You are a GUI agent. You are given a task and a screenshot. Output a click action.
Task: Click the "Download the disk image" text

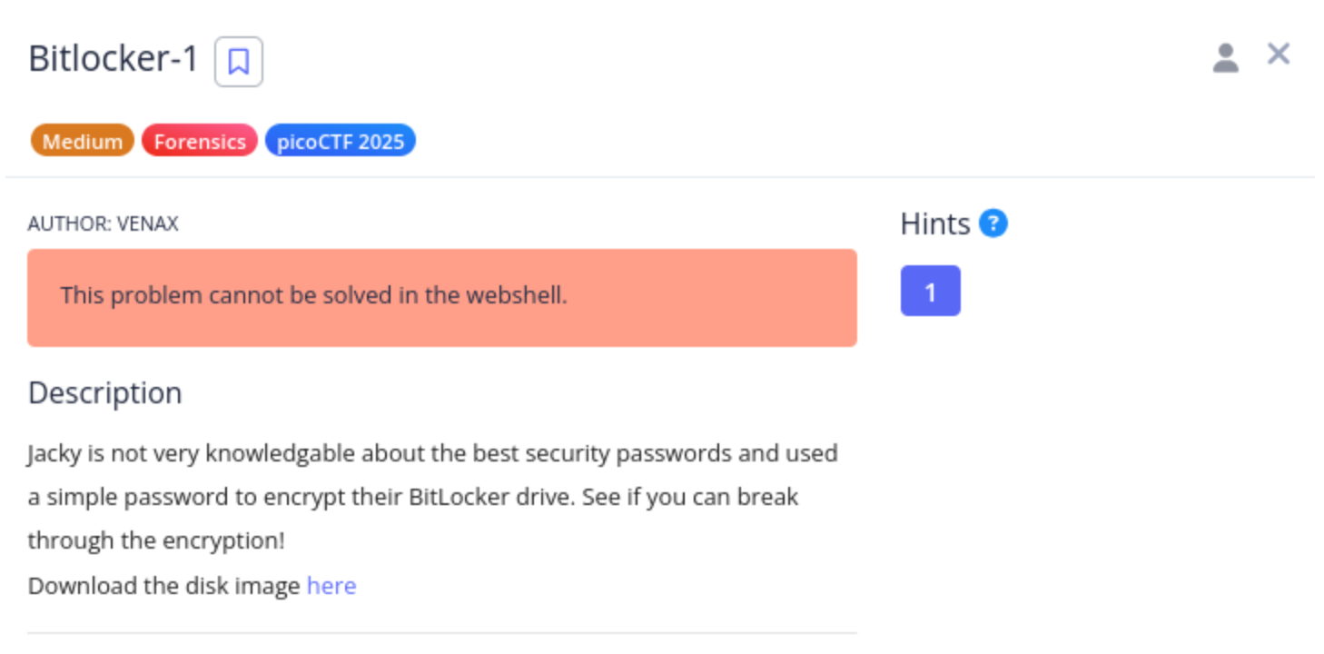click(164, 586)
